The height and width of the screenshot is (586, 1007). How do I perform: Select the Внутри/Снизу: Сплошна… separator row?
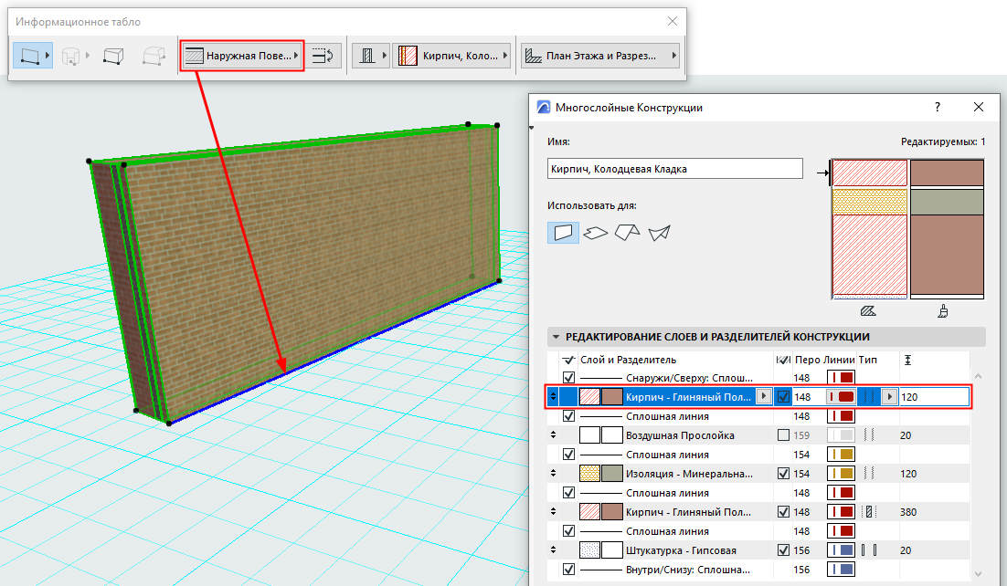click(x=758, y=570)
